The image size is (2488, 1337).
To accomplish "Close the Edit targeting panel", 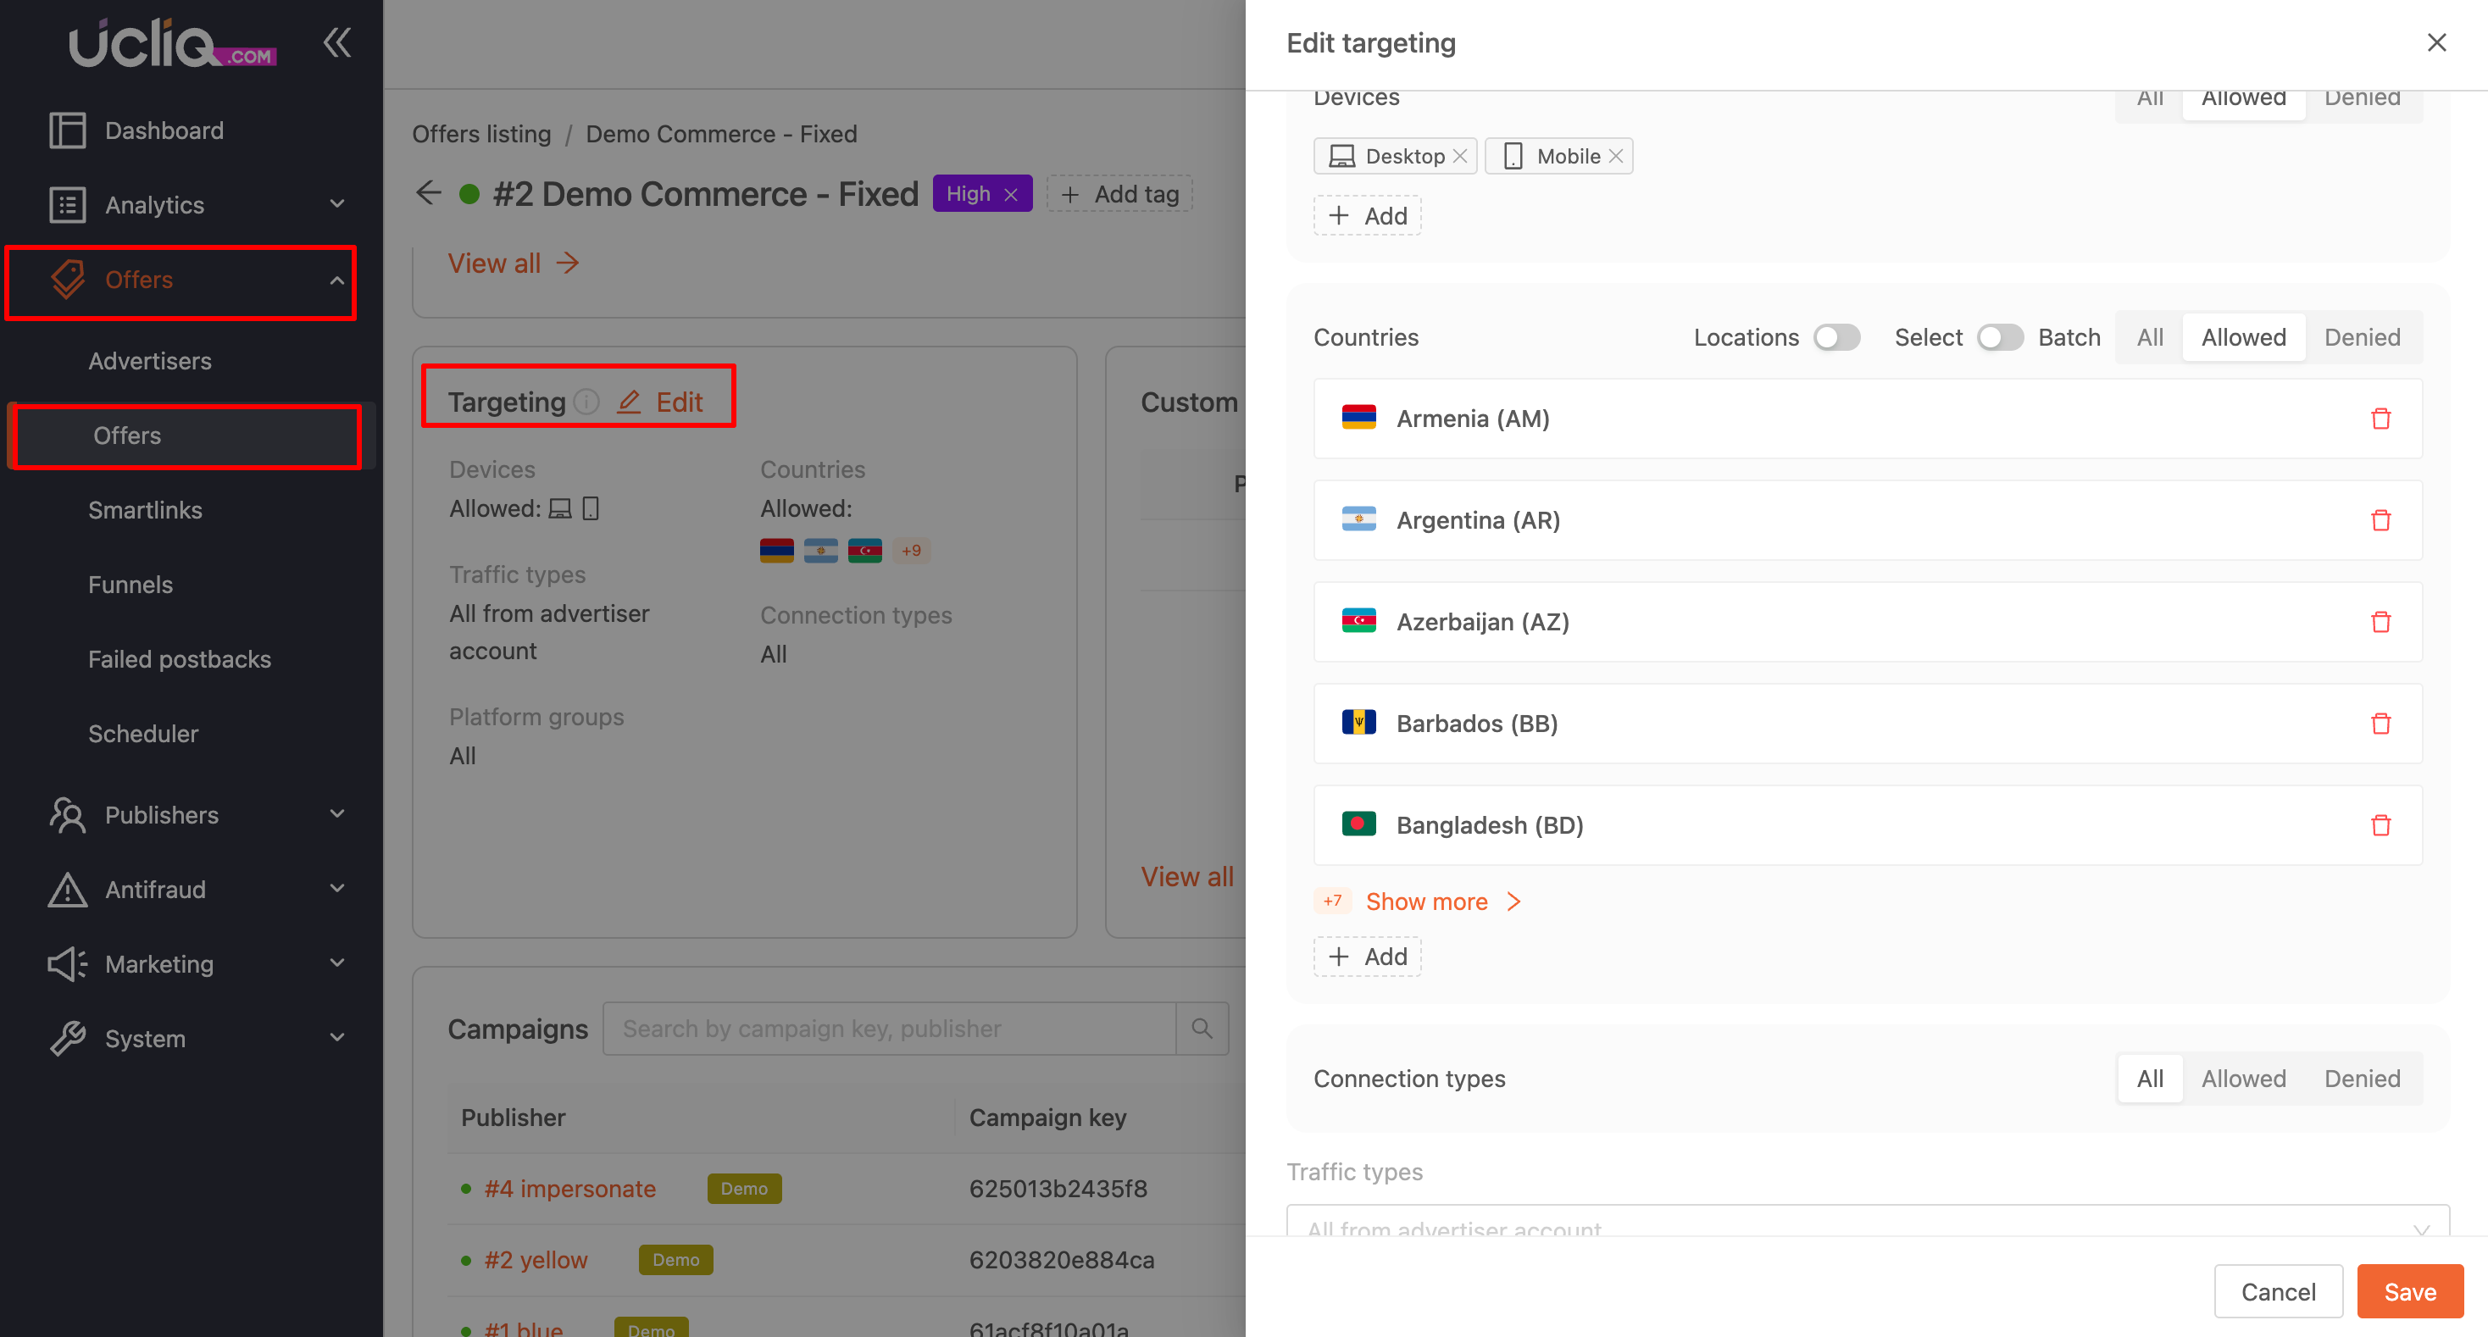I will coord(2435,42).
